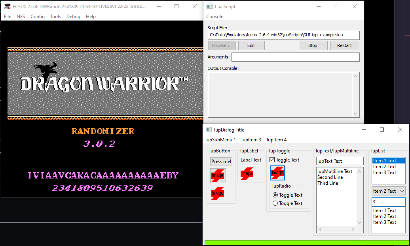Click the IupItem 3 menu item
The width and height of the screenshot is (410, 246).
click(251, 139)
